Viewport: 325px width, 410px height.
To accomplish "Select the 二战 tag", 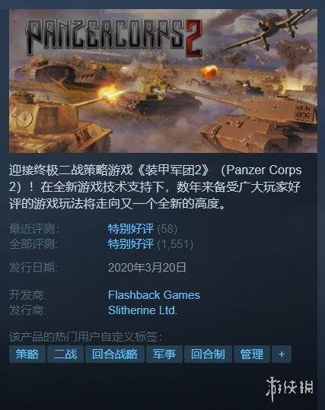I will 65,354.
